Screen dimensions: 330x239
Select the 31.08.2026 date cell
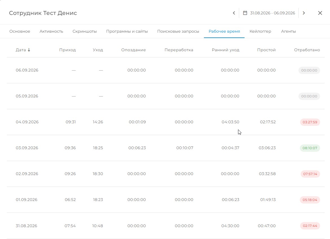pyautogui.click(x=26, y=226)
